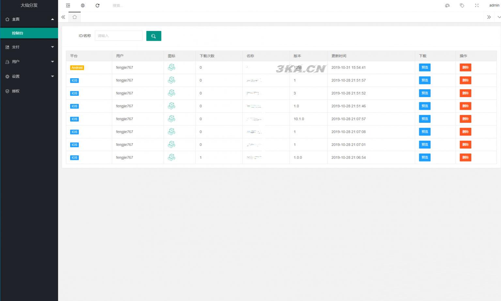The height and width of the screenshot is (301, 501).
Task: Click timestamp 2019-10-28 21:06:54
Action: 348,157
